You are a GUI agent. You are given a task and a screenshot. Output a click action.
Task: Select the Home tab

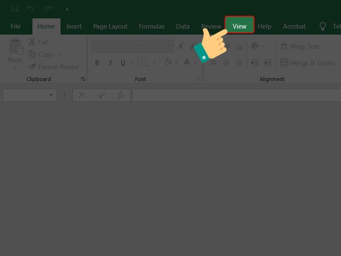pyautogui.click(x=46, y=26)
